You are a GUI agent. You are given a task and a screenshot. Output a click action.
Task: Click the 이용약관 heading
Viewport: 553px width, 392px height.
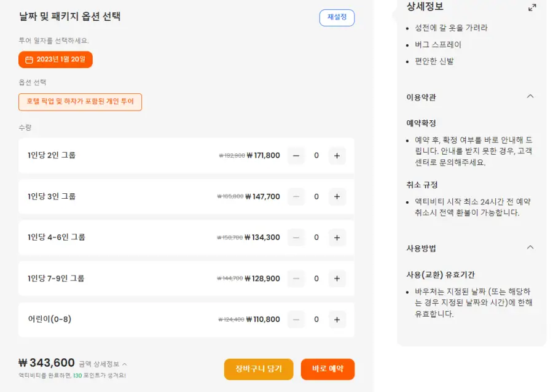(421, 97)
